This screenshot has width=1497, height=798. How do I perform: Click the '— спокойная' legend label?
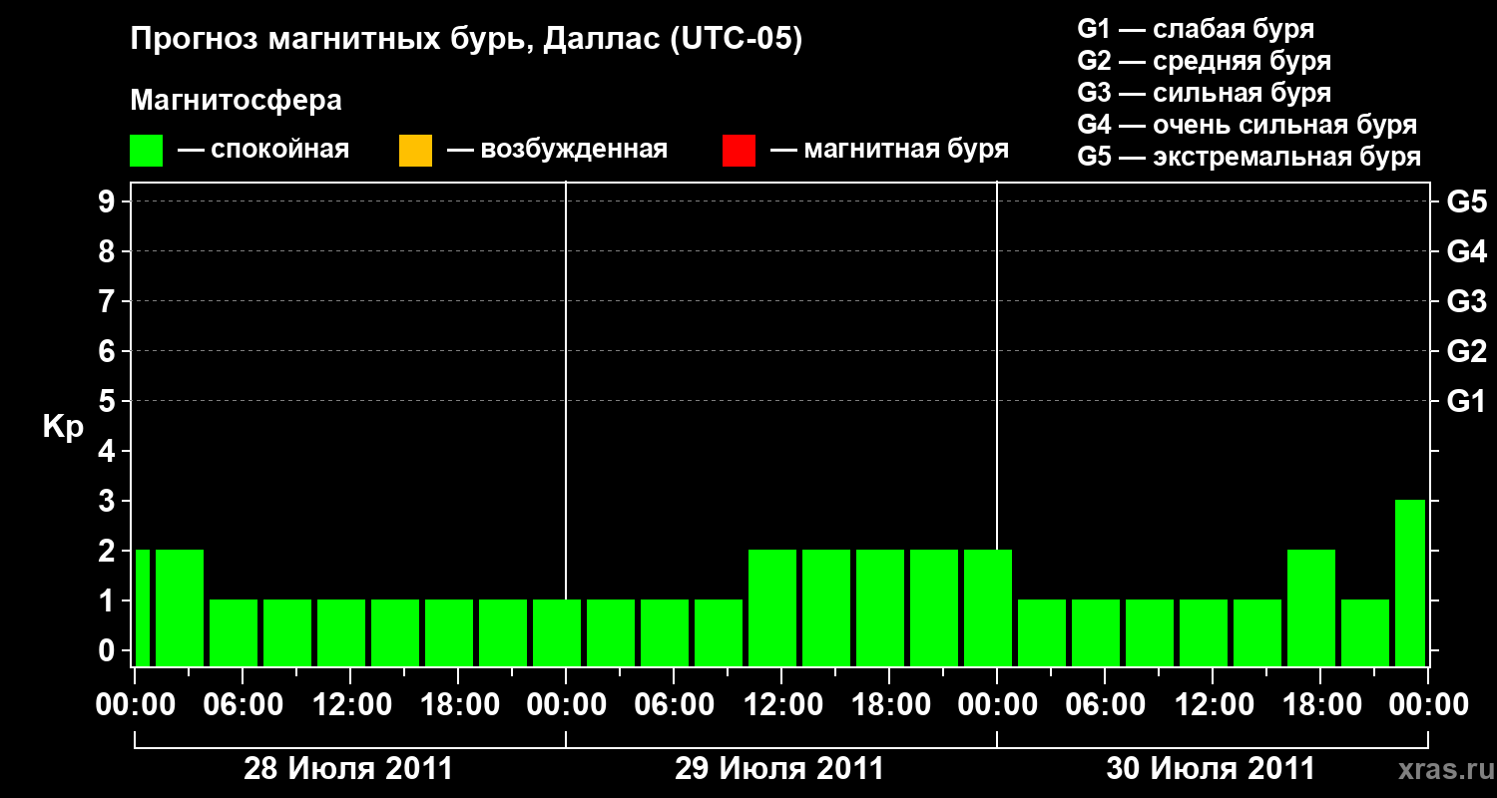point(263,150)
